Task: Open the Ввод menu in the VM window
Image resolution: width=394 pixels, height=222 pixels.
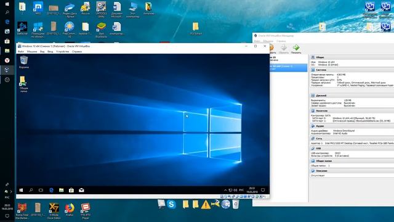Action: coord(50,51)
